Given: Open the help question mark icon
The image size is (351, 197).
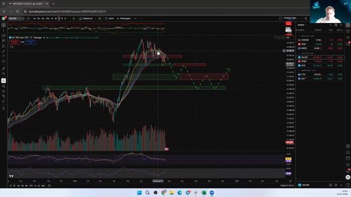Looking at the screenshot, I should coord(348,185).
